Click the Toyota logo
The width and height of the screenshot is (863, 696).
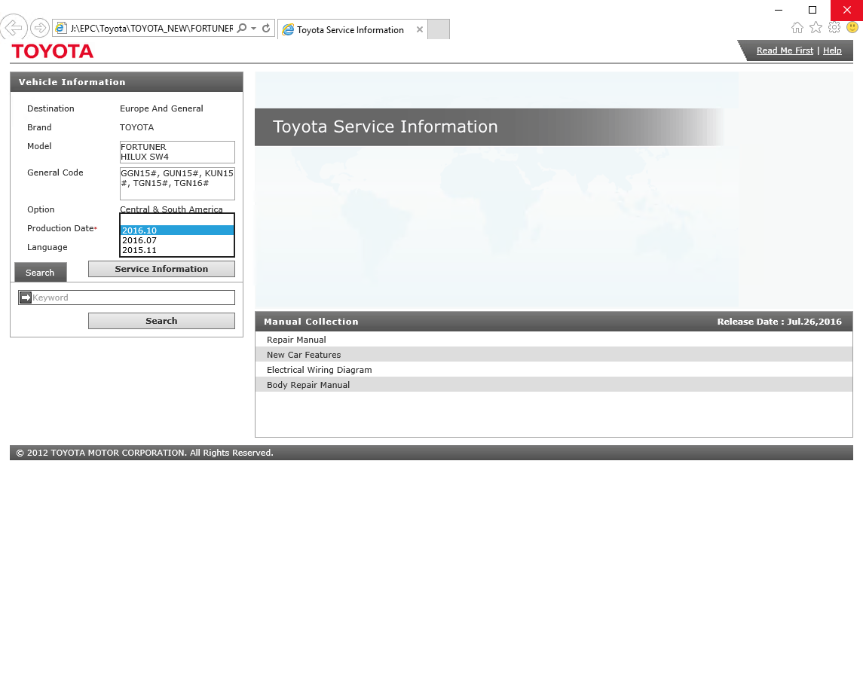pyautogui.click(x=52, y=51)
